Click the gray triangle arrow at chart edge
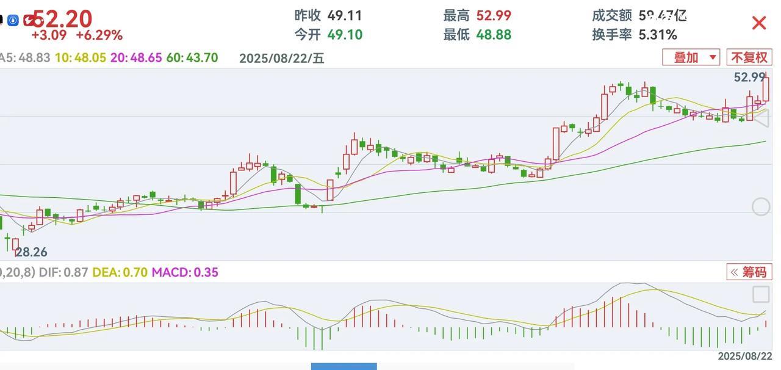The height and width of the screenshot is (370, 781). (760, 118)
